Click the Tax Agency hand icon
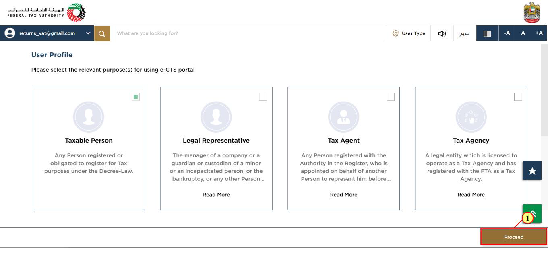548x261 pixels. 471,117
